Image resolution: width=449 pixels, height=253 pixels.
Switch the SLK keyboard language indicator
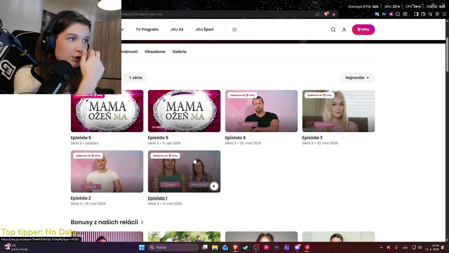coord(405,247)
